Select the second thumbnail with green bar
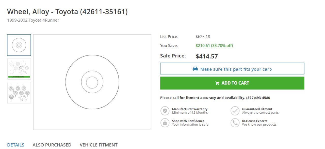Screen dimensions: 325x149 (19, 69)
